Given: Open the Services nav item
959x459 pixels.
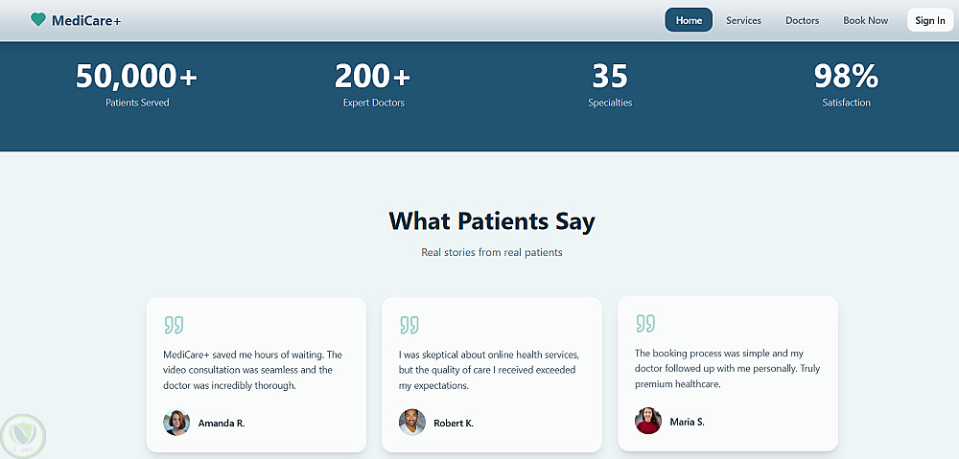Looking at the screenshot, I should click(743, 20).
